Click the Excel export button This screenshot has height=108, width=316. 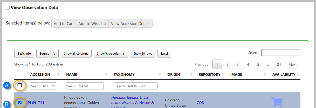164,54
